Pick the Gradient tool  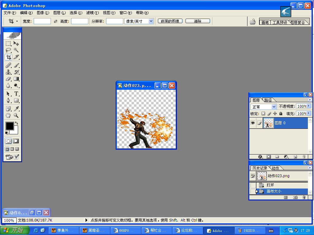[x=16, y=79]
